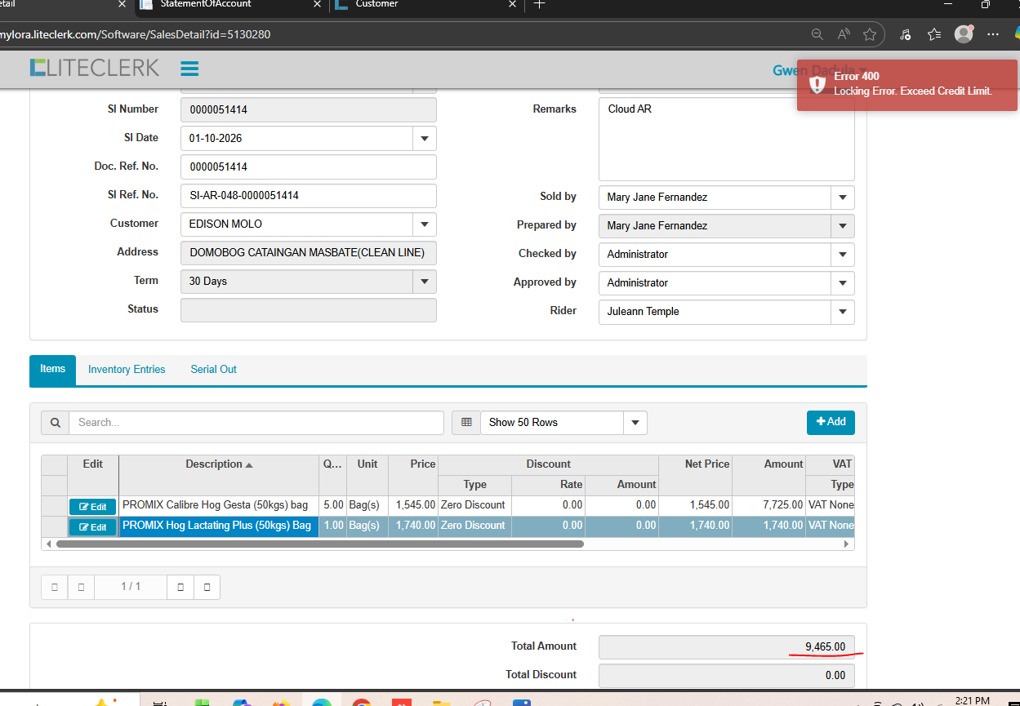
Task: Click the search magnifier icon in Items
Action: (55, 423)
